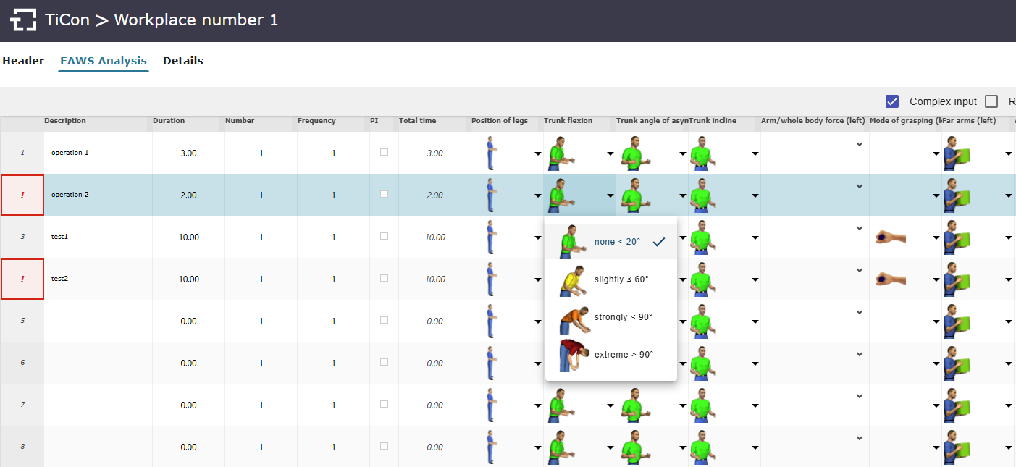Edit the duration field of test1
Image resolution: width=1016 pixels, height=467 pixels.
click(x=188, y=237)
